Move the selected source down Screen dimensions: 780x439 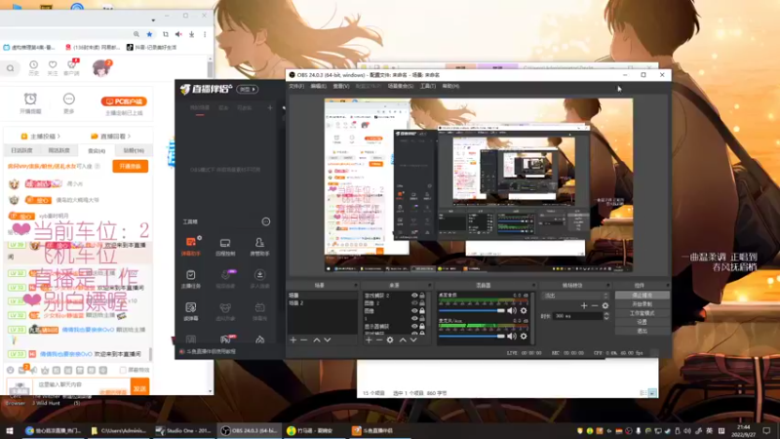(413, 339)
